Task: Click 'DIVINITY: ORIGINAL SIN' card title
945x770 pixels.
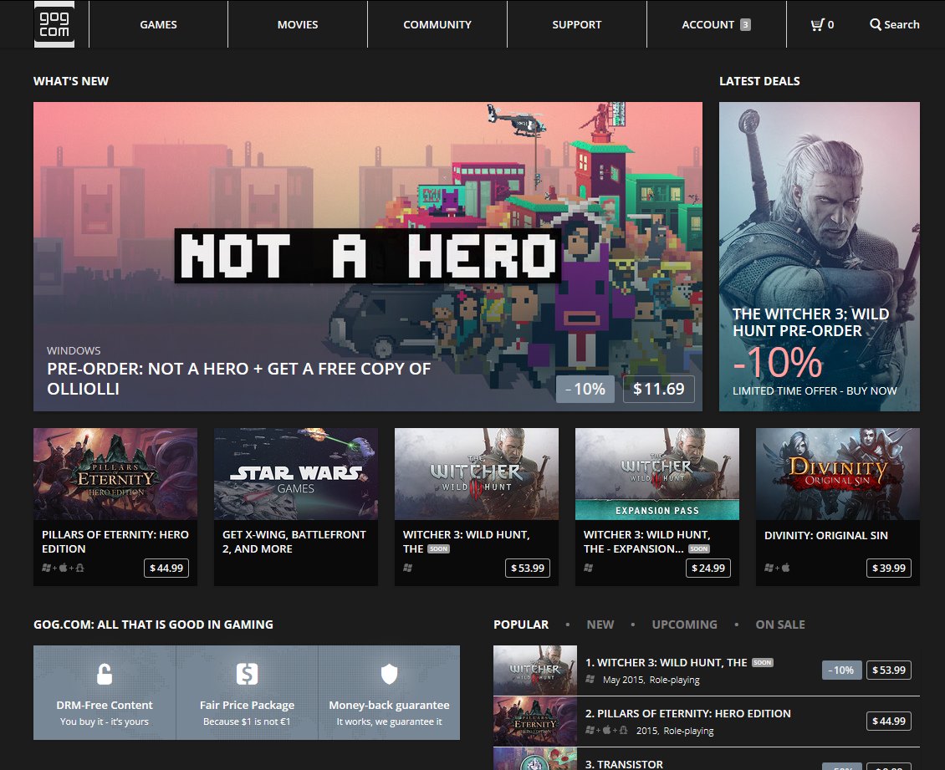Action: click(x=825, y=536)
